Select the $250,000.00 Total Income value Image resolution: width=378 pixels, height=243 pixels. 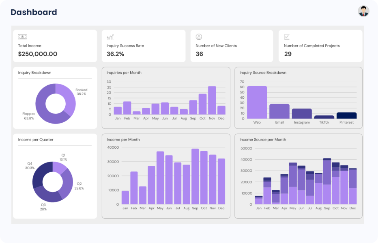38,54
